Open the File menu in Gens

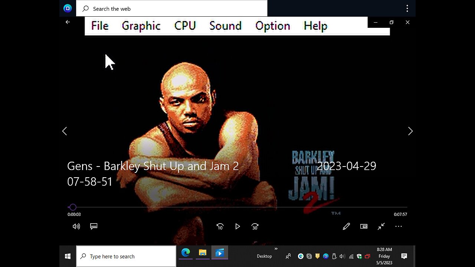coord(100,26)
